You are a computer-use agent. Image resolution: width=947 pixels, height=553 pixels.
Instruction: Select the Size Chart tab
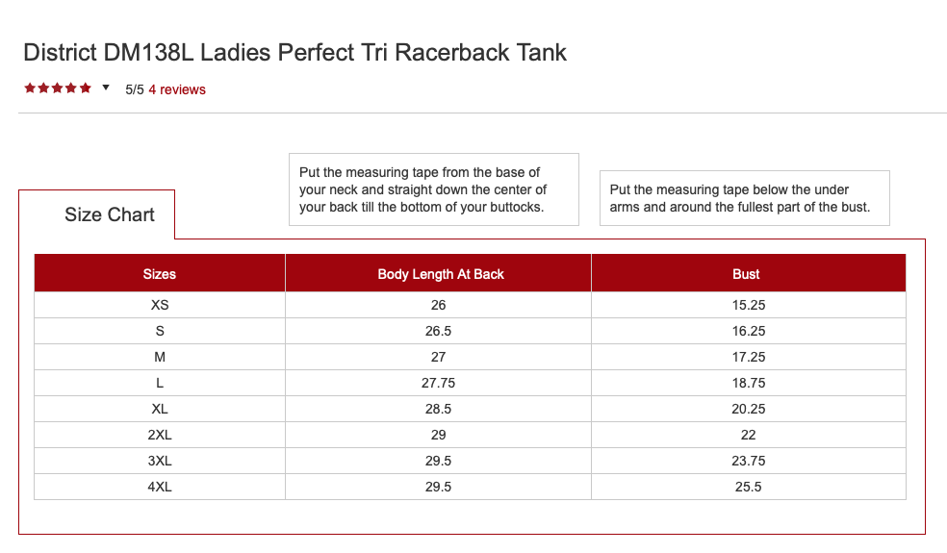click(x=109, y=214)
